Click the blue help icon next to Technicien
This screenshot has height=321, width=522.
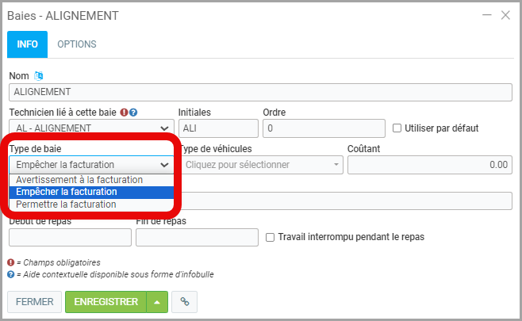pyautogui.click(x=134, y=113)
